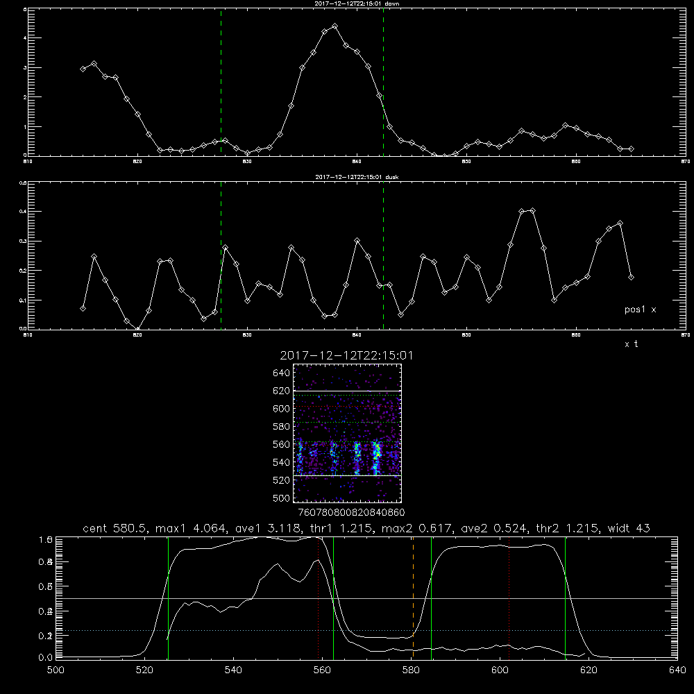The image size is (694, 694).
Task: Click the last diamond marker of the dawn curve
Action: coord(631,149)
